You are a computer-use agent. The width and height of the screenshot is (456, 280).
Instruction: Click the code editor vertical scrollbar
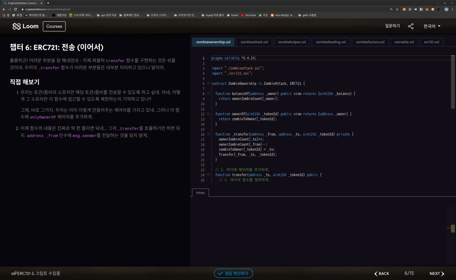pos(453,82)
